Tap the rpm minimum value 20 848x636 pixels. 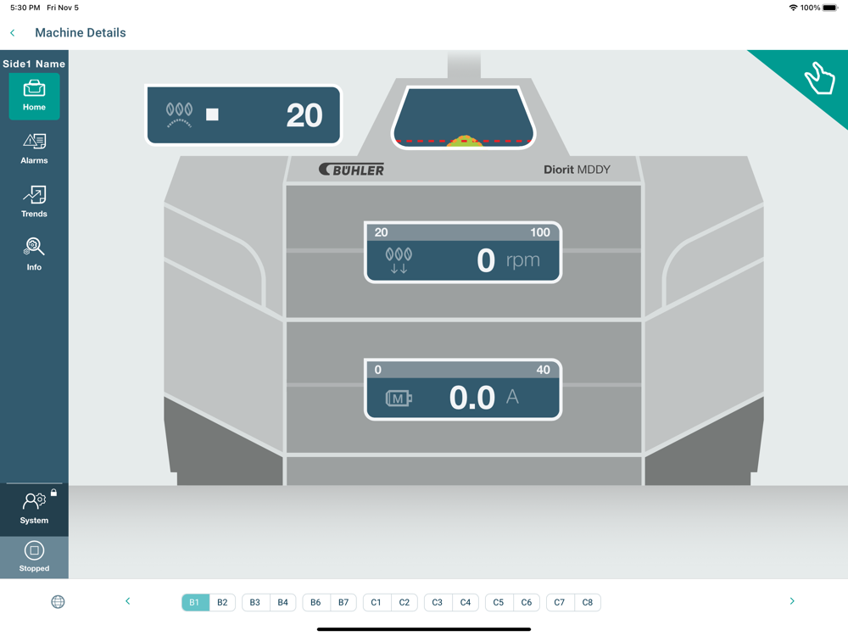(x=382, y=232)
